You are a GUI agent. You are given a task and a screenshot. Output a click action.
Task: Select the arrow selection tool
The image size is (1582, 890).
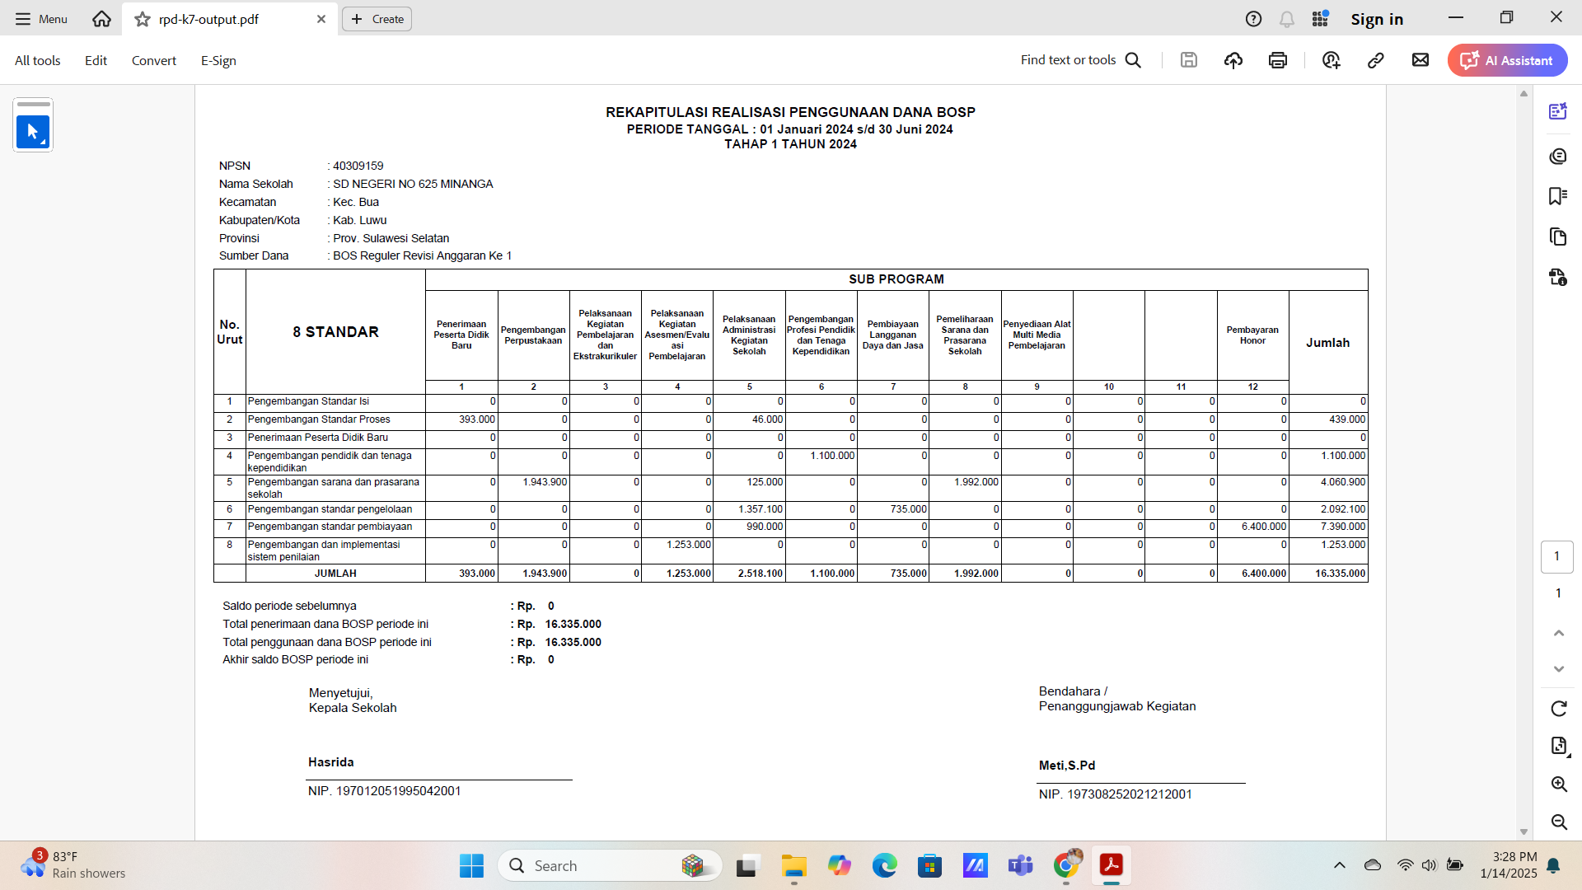33,132
